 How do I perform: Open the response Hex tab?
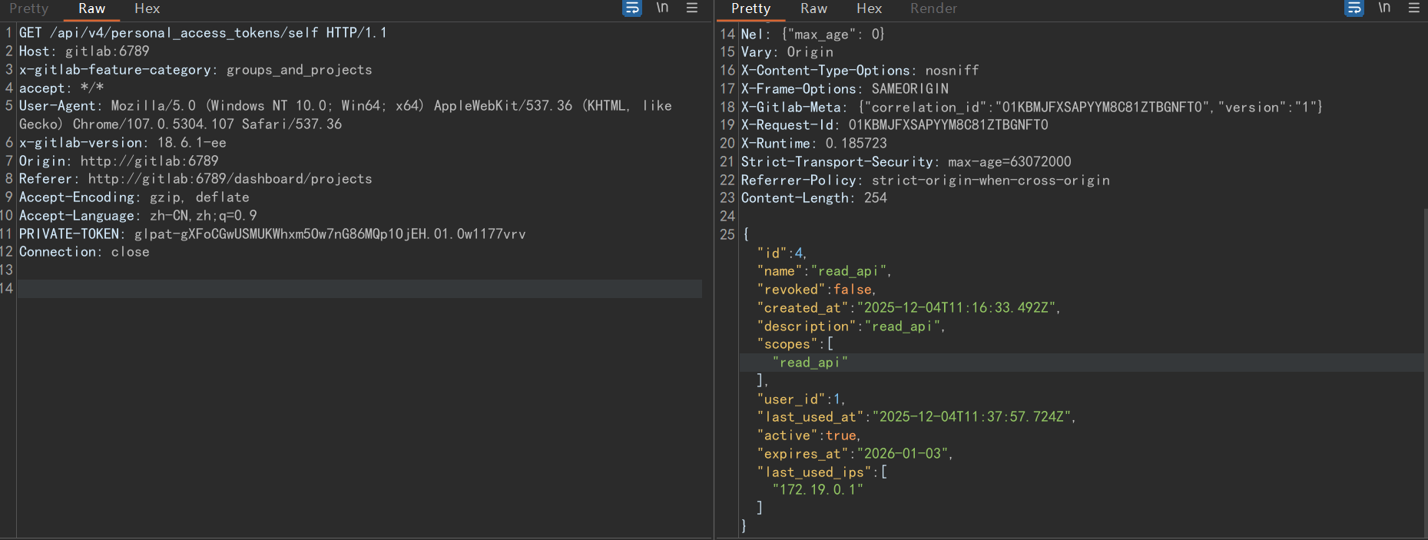tap(869, 8)
